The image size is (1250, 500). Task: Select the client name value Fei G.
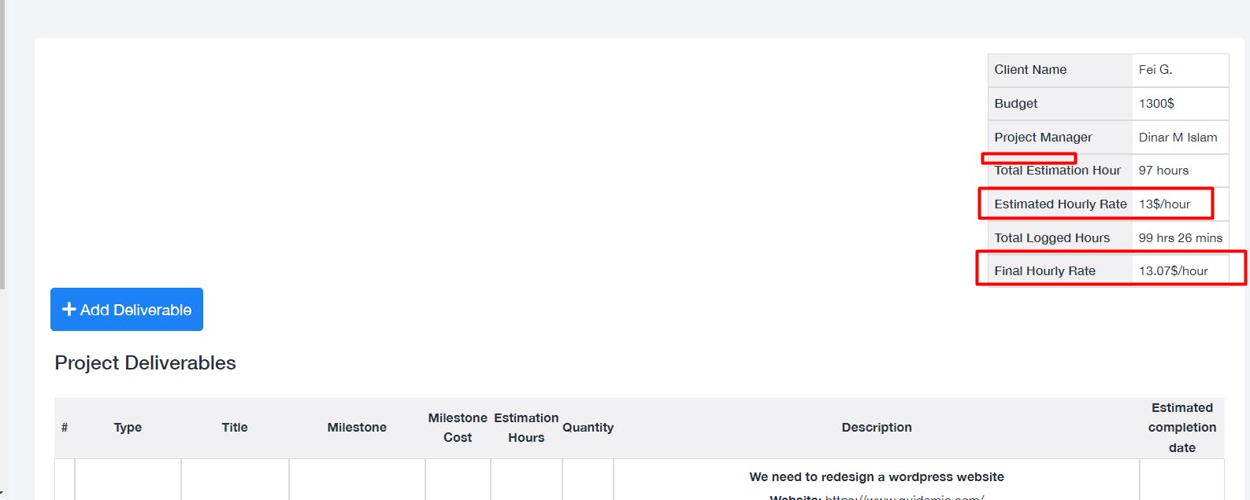[1155, 70]
